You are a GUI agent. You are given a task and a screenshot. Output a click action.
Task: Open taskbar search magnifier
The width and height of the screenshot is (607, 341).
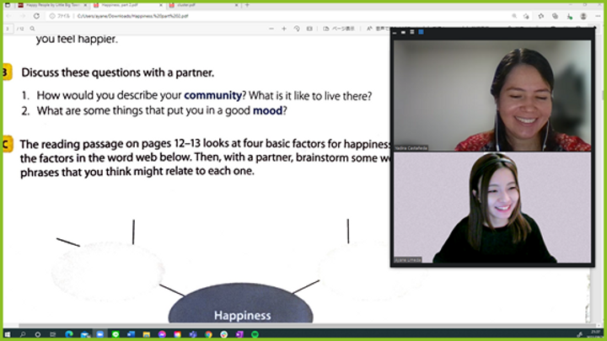click(23, 334)
